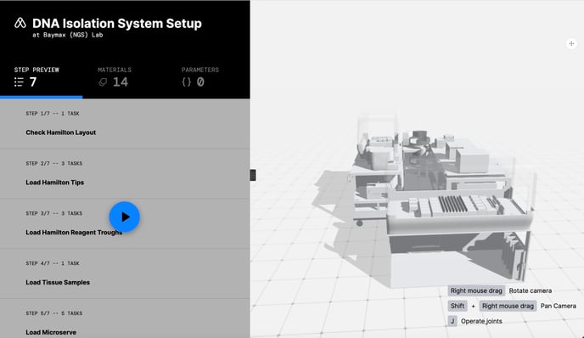This screenshot has height=338, width=584.
Task: Click the panel divider grip handle
Action: pyautogui.click(x=253, y=175)
